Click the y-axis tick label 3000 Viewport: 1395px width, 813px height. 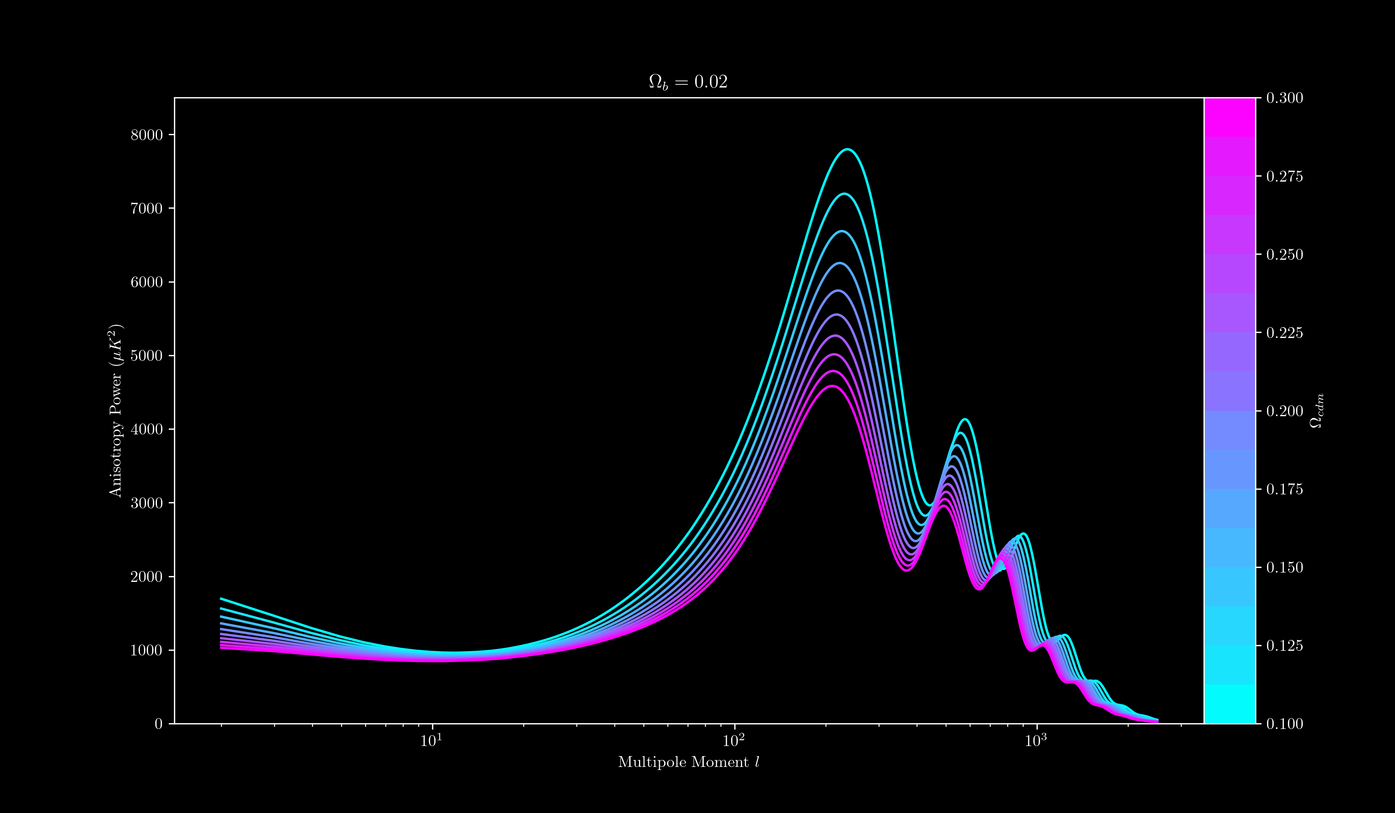147,503
